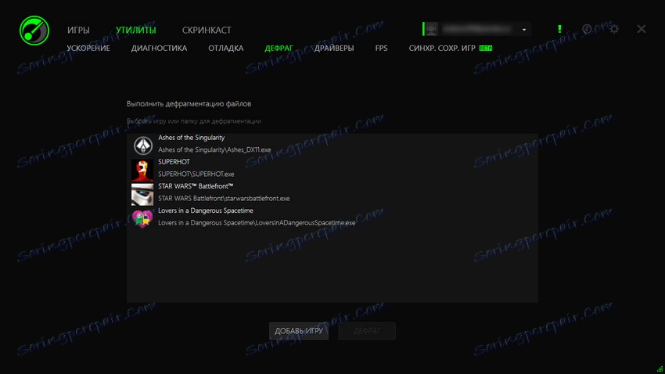This screenshot has width=665, height=374.
Task: Select the Lovers in a Dangerous Spacetime heart icon
Action: click(x=142, y=218)
